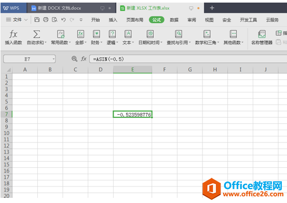The width and height of the screenshot is (287, 203).
Task: Switch to the 安全 ribbon tab
Action: click(227, 20)
